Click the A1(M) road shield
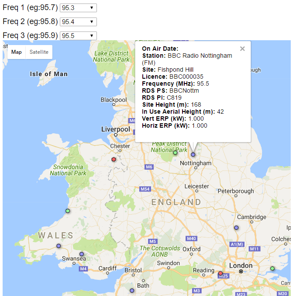Screen dimensions: 296x296 [237, 244]
